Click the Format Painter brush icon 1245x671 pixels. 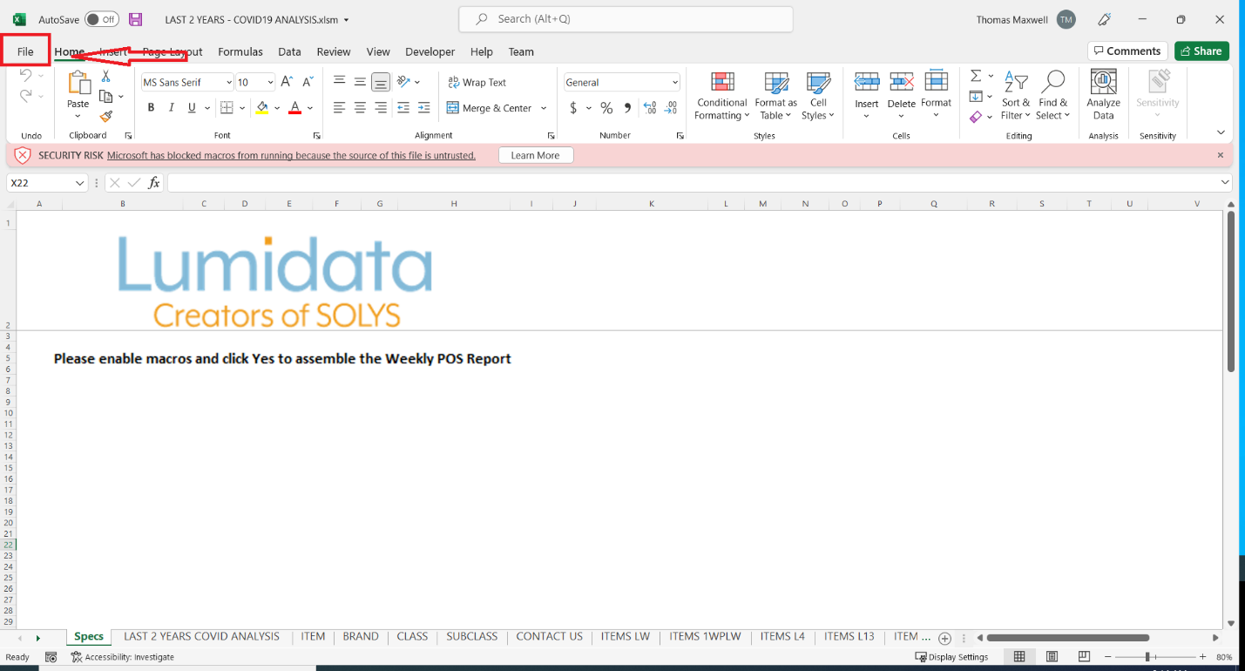(x=106, y=116)
